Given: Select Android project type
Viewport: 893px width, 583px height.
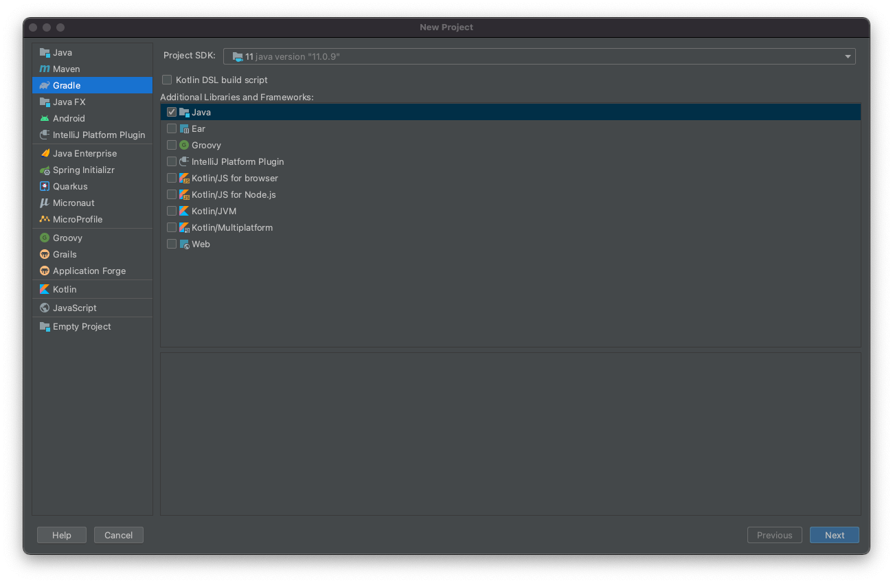Looking at the screenshot, I should pos(92,118).
